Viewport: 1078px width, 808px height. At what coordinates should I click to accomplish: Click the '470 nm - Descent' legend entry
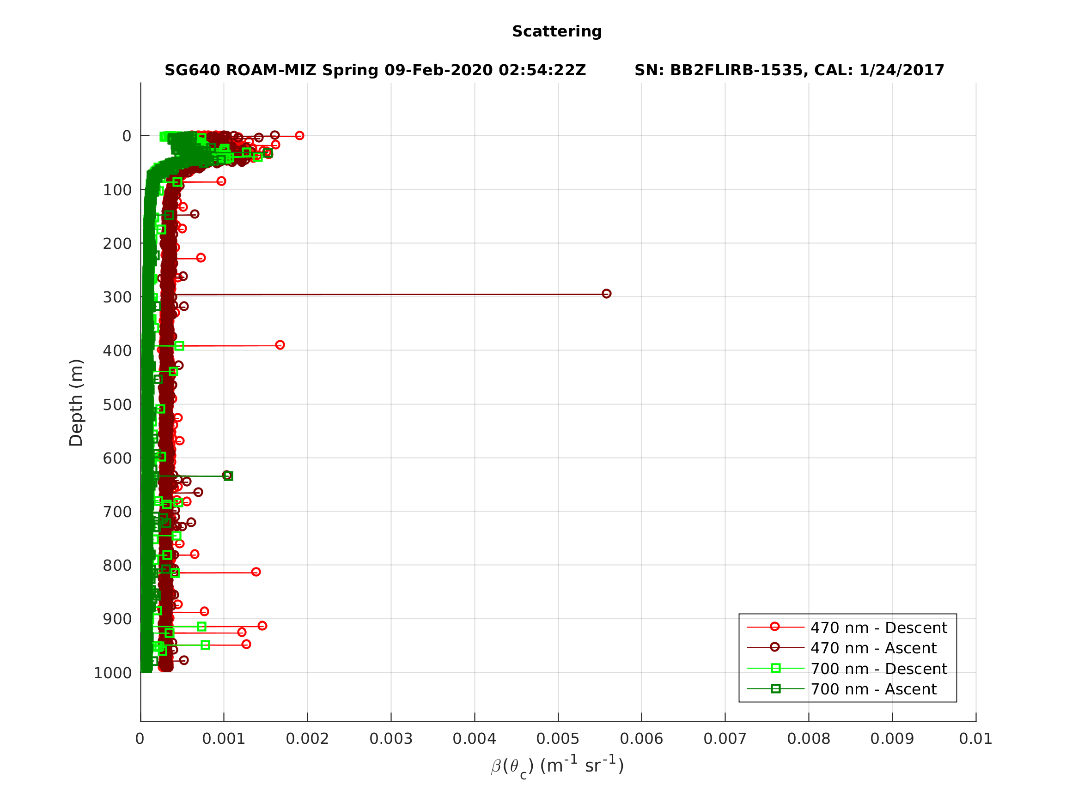click(848, 628)
